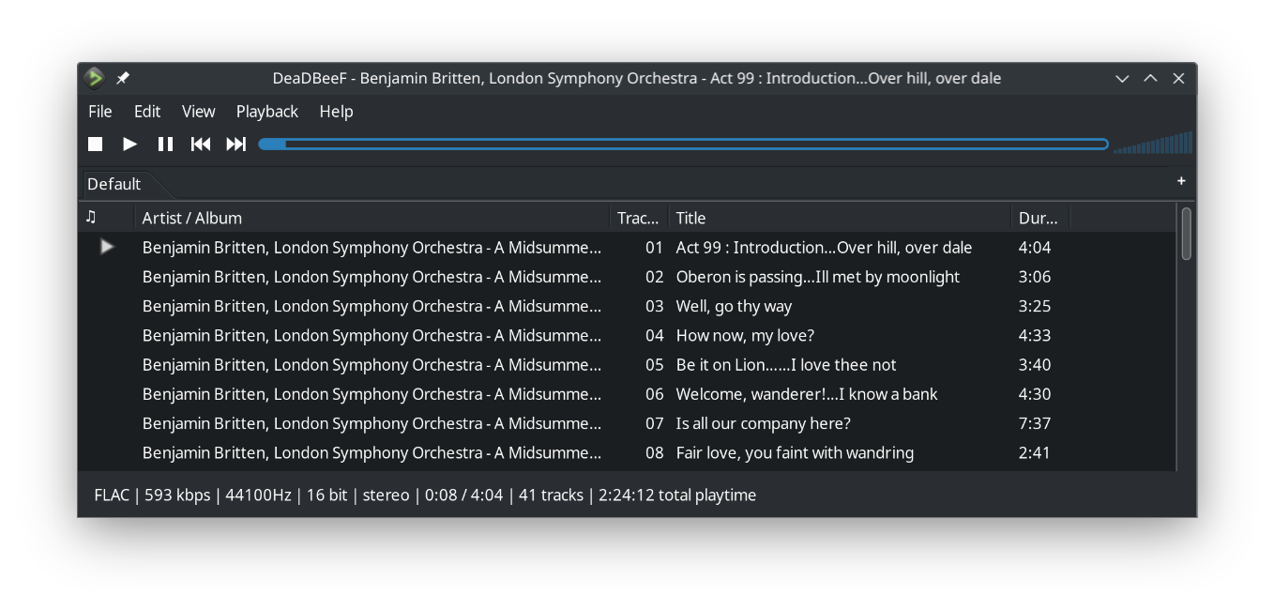1274x610 pixels.
Task: Switch to the Default playlist tab
Action: click(x=113, y=183)
